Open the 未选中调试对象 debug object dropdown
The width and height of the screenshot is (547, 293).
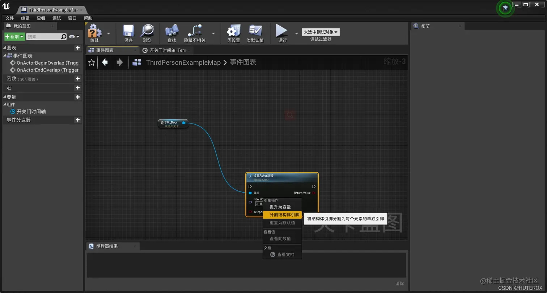click(321, 32)
